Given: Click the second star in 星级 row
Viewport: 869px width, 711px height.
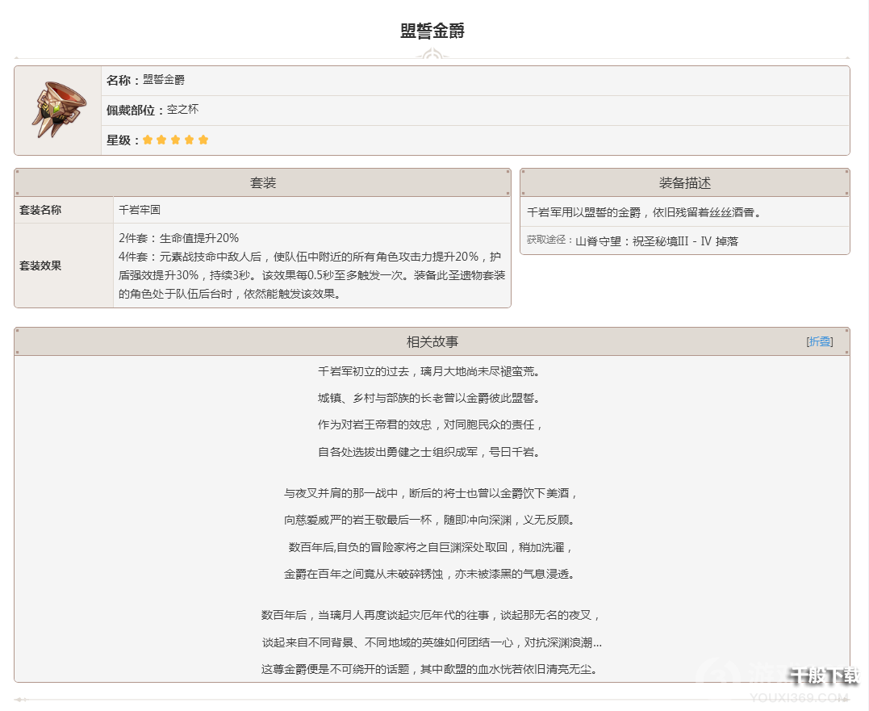Looking at the screenshot, I should point(161,140).
